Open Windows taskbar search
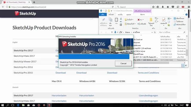 pos(7,105)
